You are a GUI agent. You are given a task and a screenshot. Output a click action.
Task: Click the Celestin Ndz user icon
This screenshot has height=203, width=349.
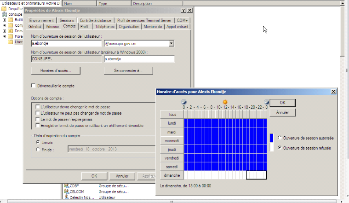pos(66,197)
